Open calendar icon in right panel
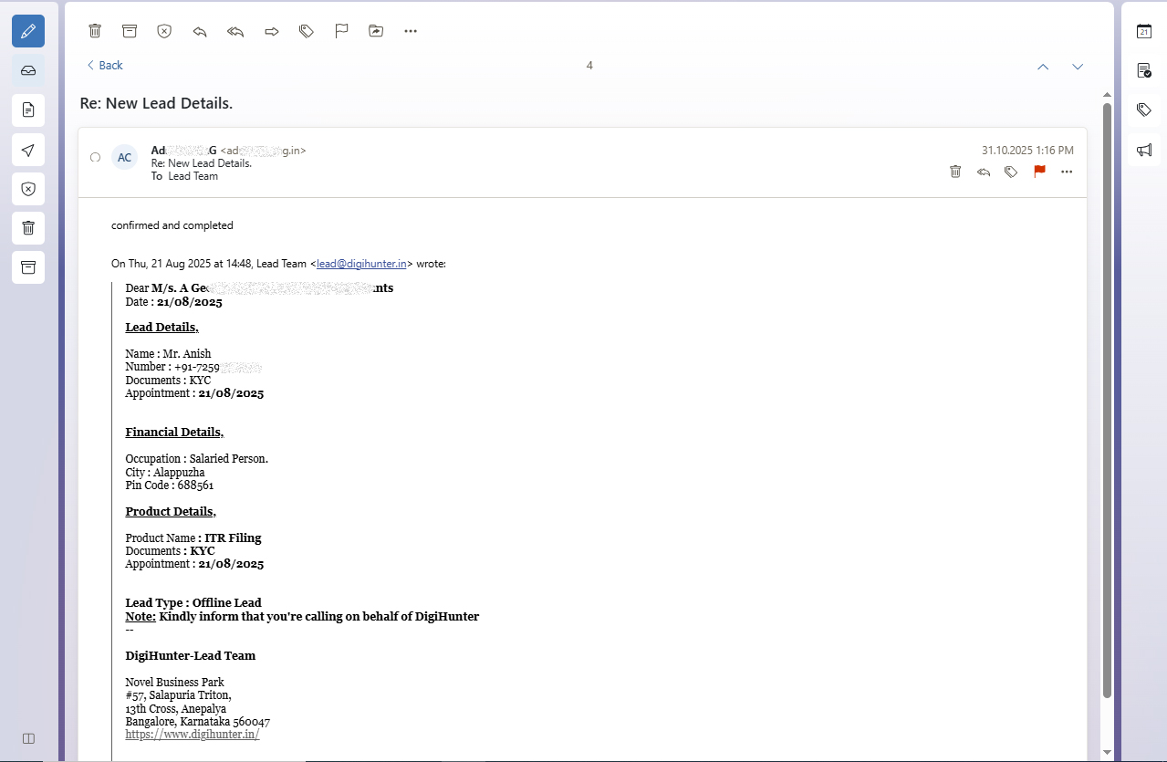Viewport: 1167px width, 762px height. click(1144, 31)
